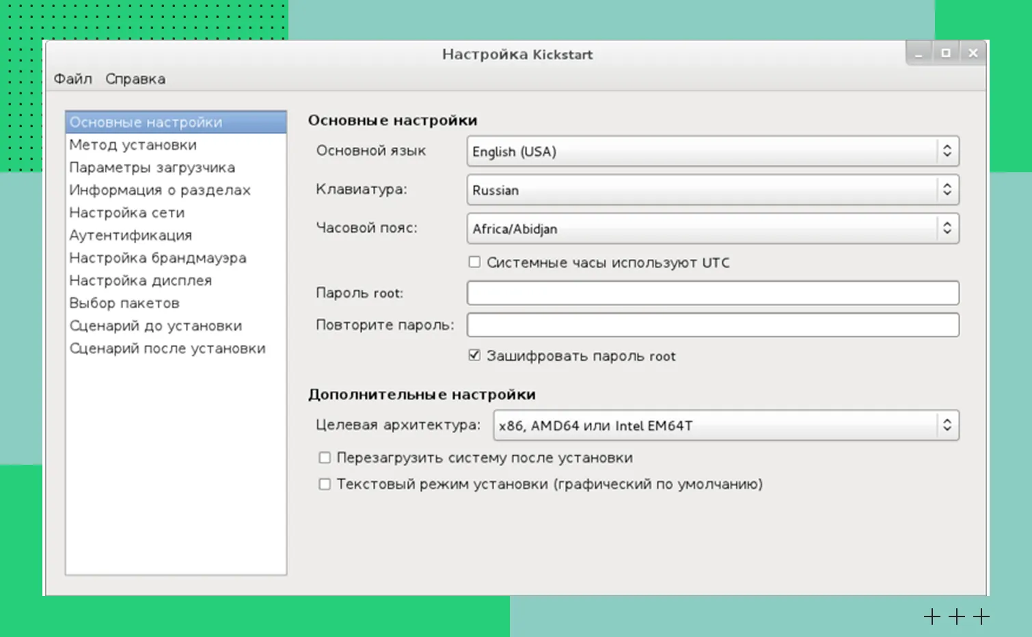The width and height of the screenshot is (1032, 637).
Task: Check Текстовый режим установки option
Action: pos(325,484)
